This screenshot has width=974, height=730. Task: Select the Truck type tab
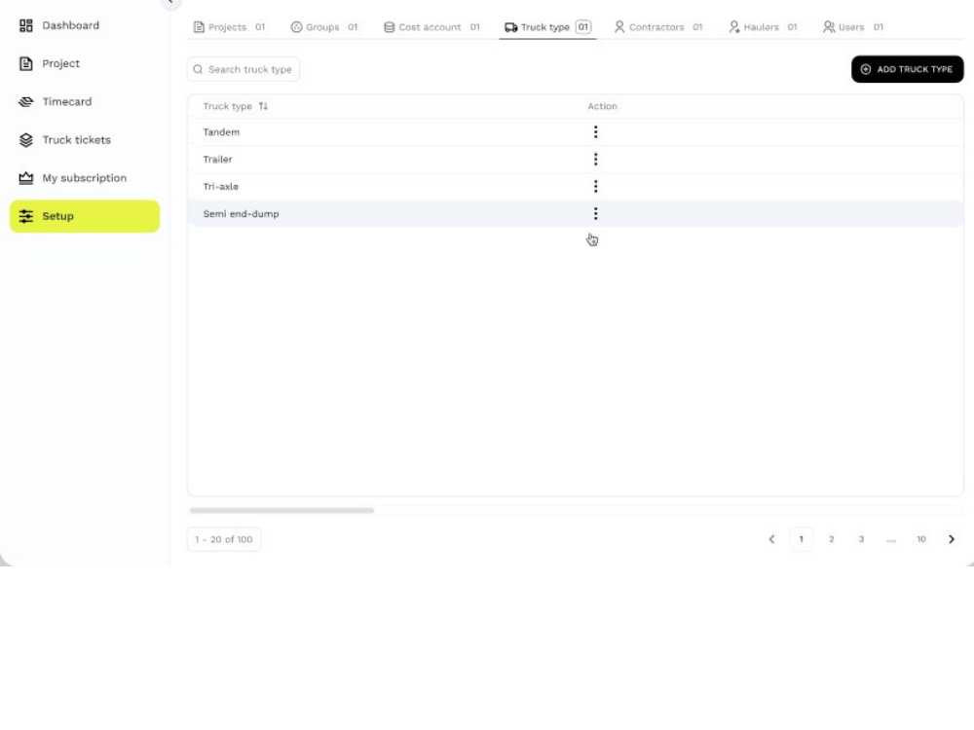[x=547, y=26]
